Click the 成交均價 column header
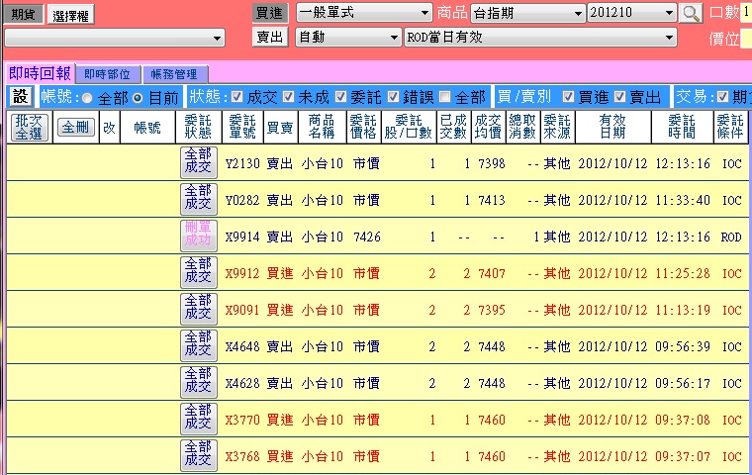The width and height of the screenshot is (752, 475). pos(488,127)
